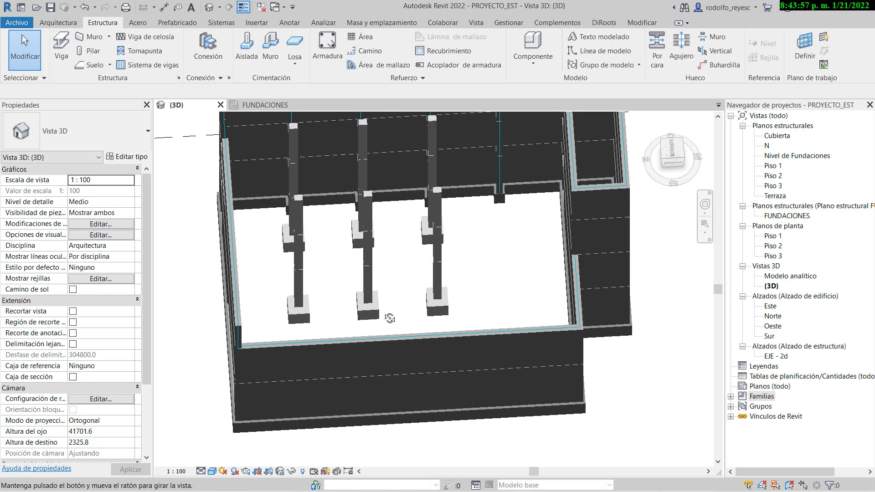Select the Armadura rebar tool

(x=327, y=46)
